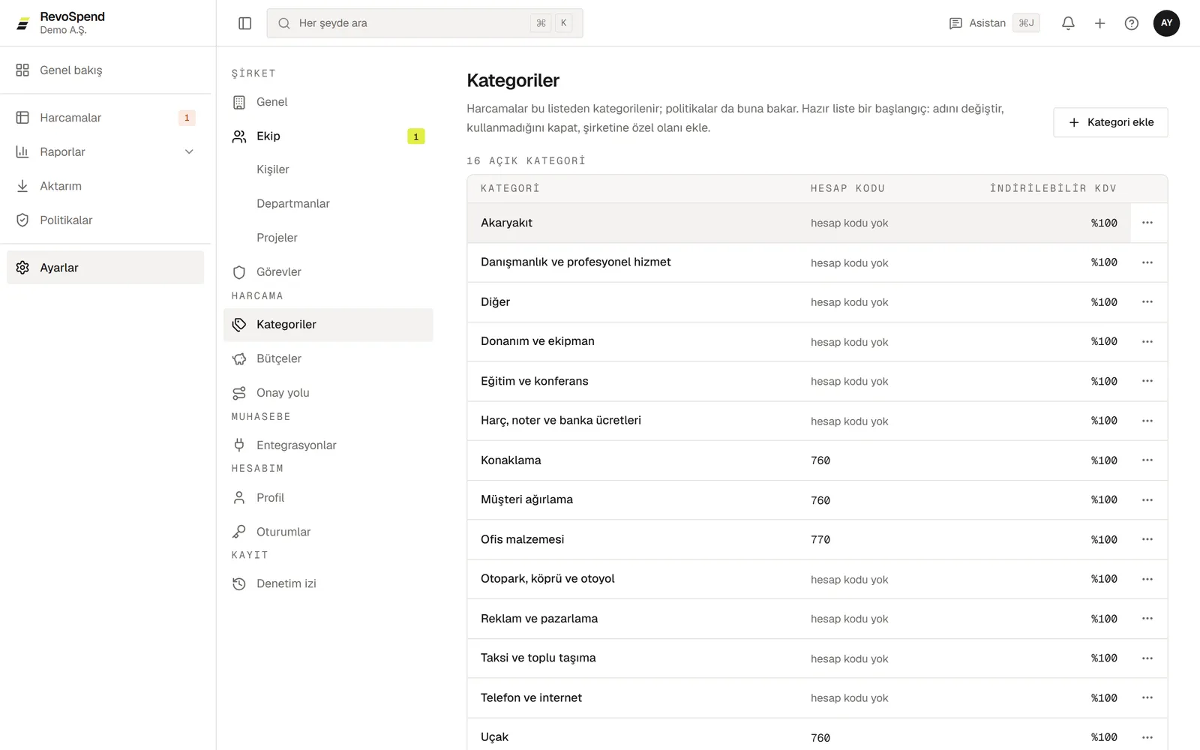Open the Entegrasyonlar settings page
This screenshot has height=750, width=1200.
point(328,445)
